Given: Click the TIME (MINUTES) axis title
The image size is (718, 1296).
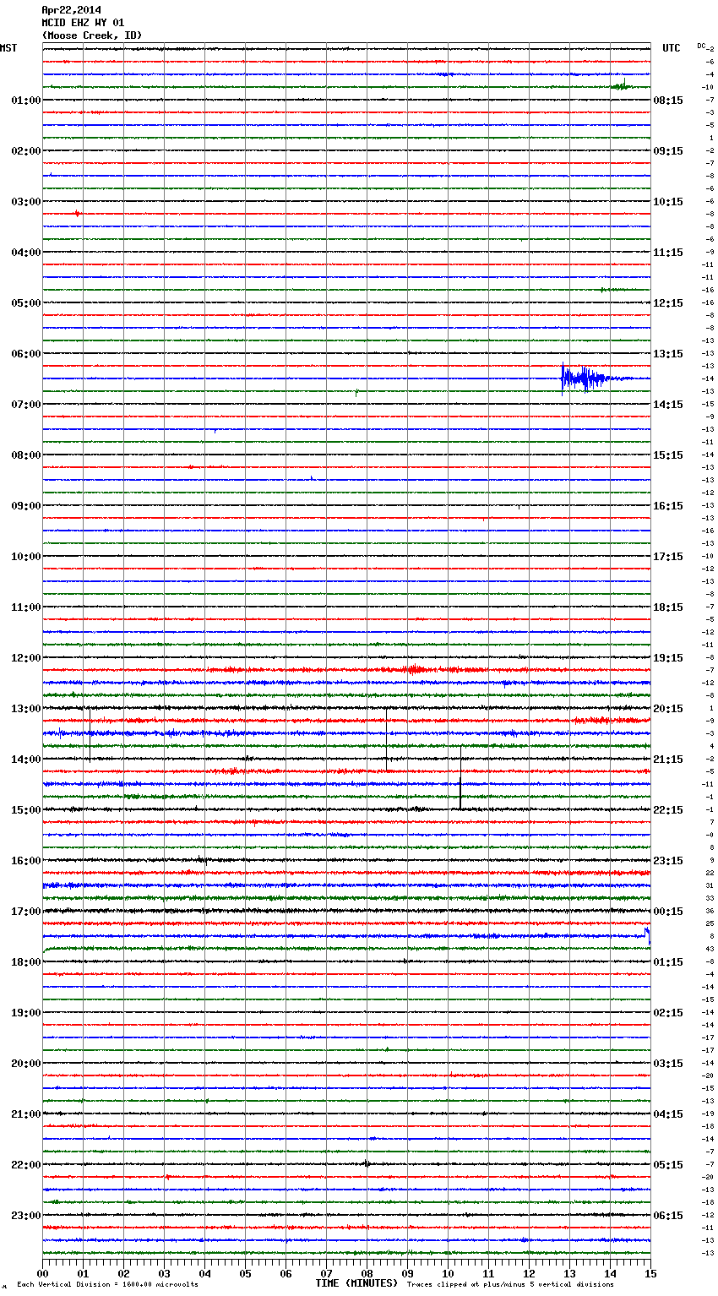Looking at the screenshot, I should tap(356, 1283).
